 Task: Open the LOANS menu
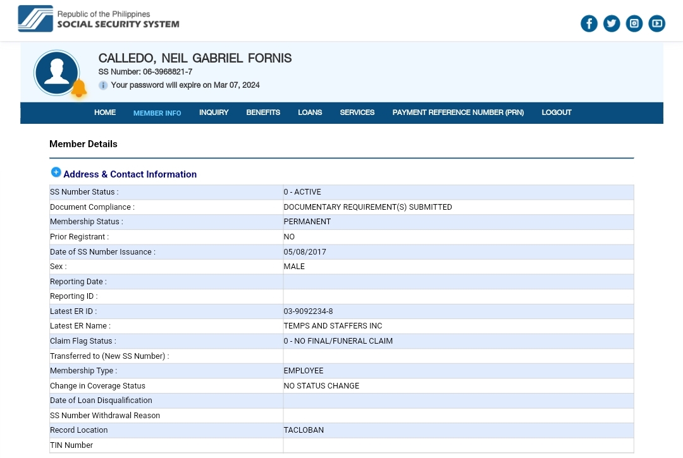[x=310, y=112]
